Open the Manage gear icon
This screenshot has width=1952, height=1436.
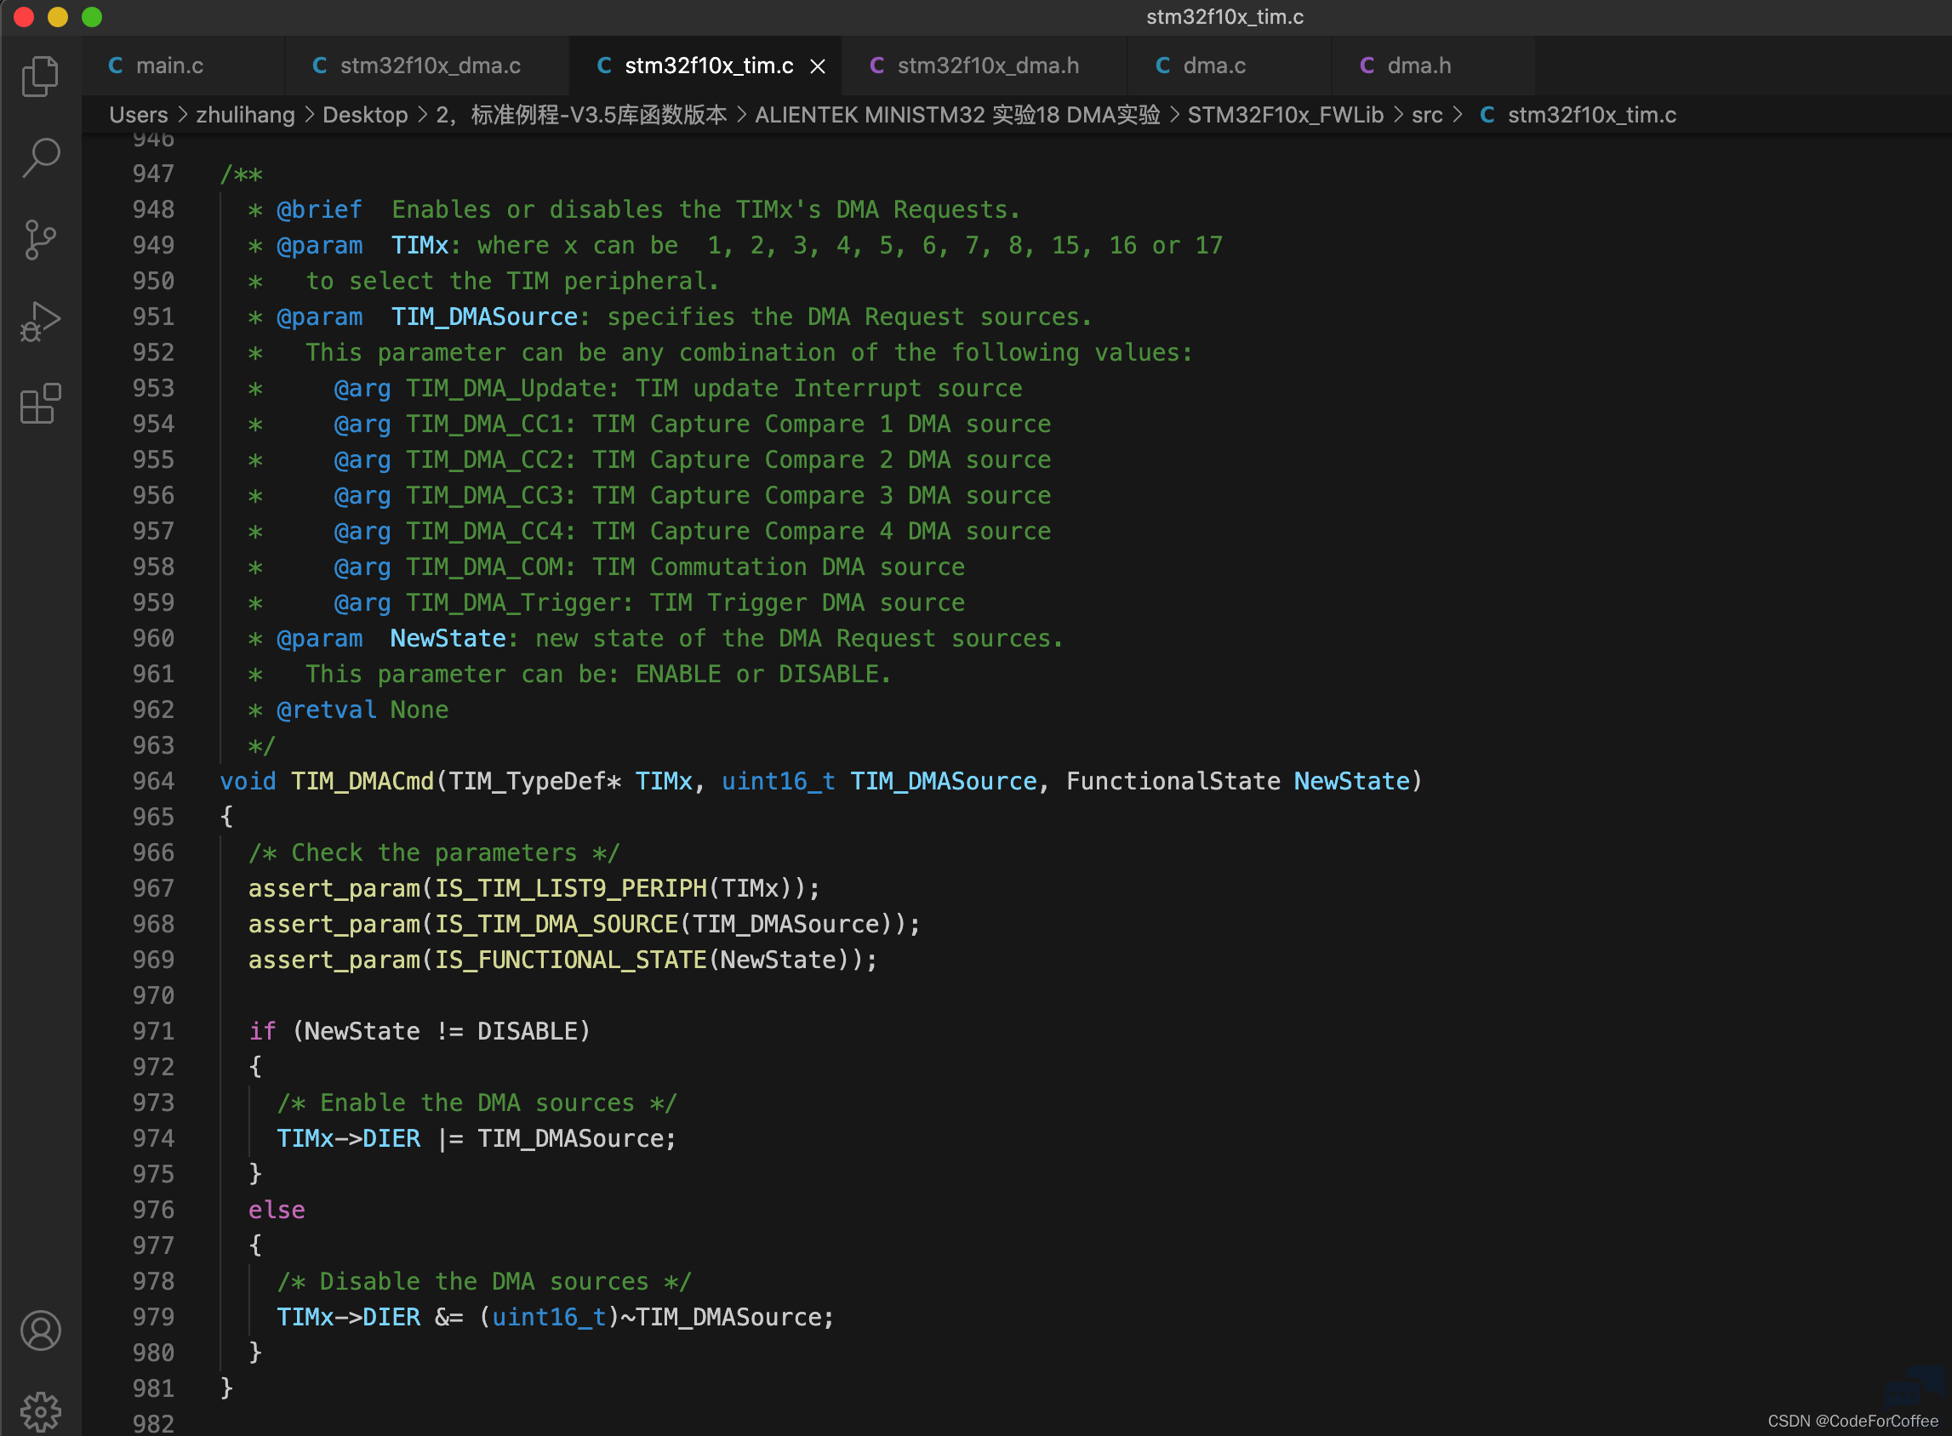pyautogui.click(x=40, y=1411)
